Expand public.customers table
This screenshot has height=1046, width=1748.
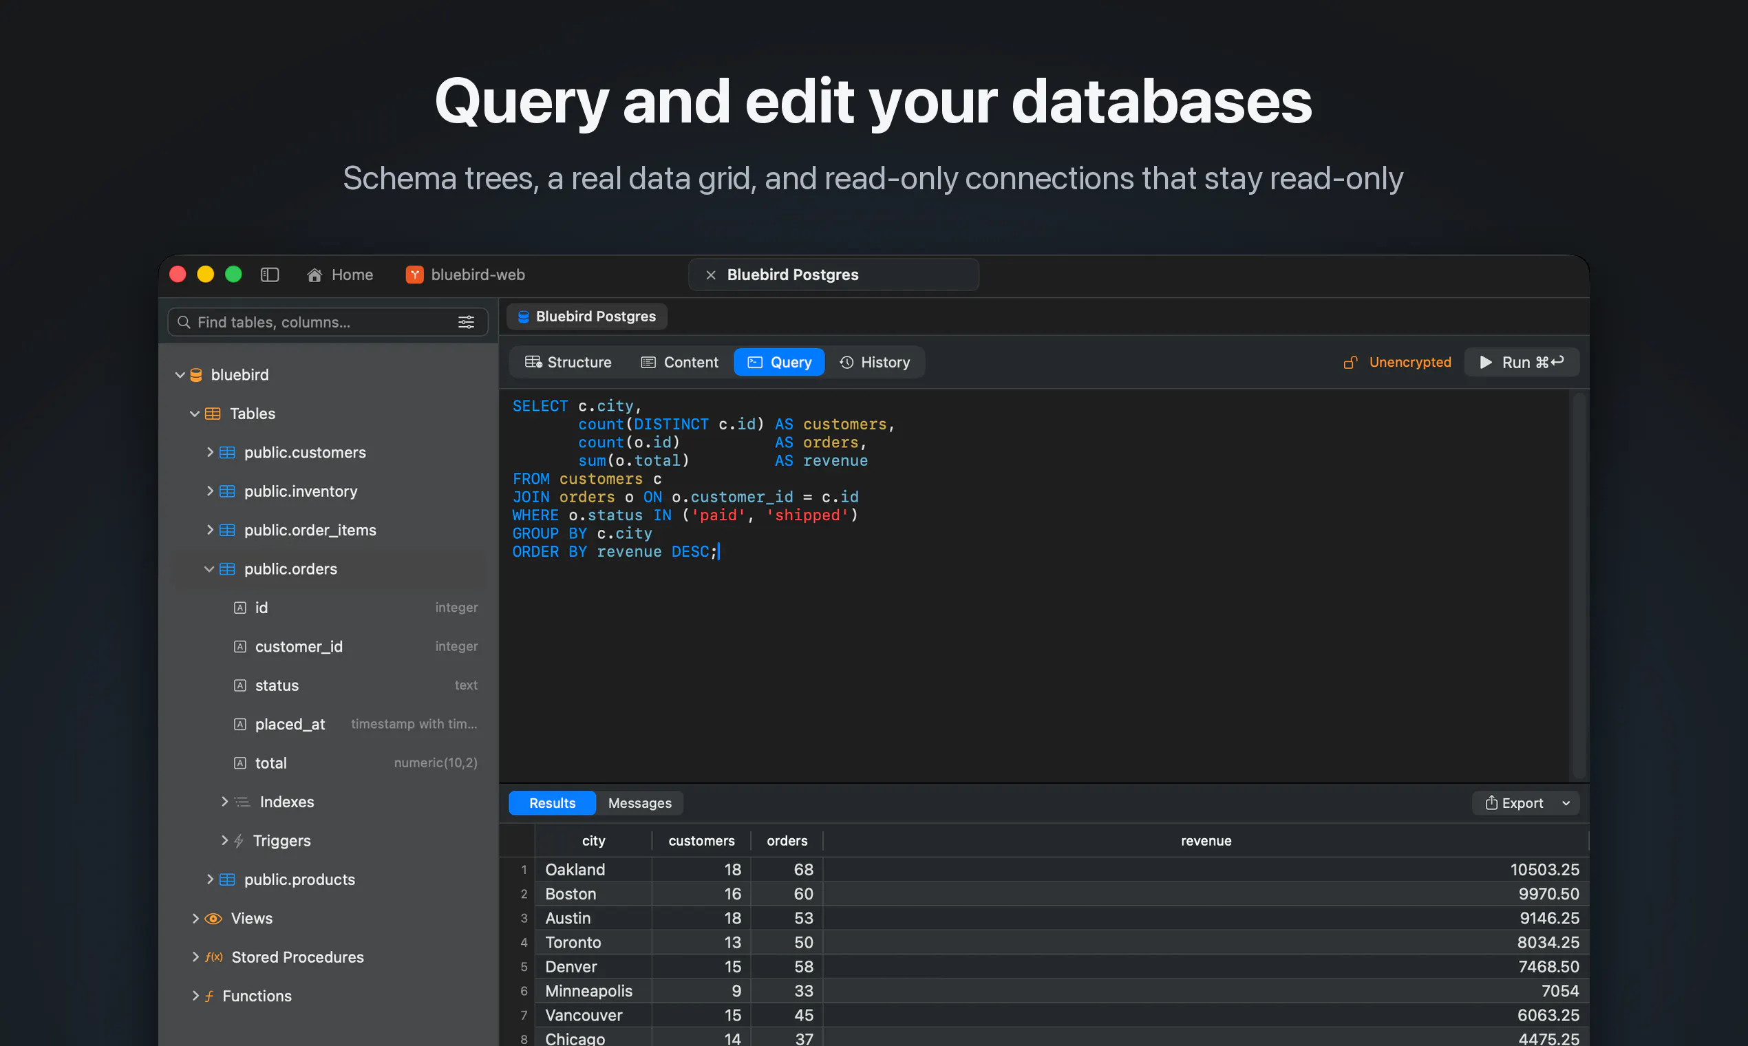(x=209, y=452)
